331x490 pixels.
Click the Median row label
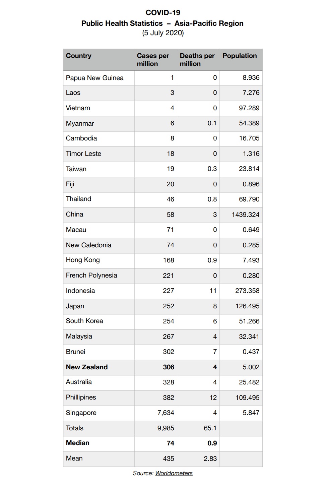click(x=78, y=443)
